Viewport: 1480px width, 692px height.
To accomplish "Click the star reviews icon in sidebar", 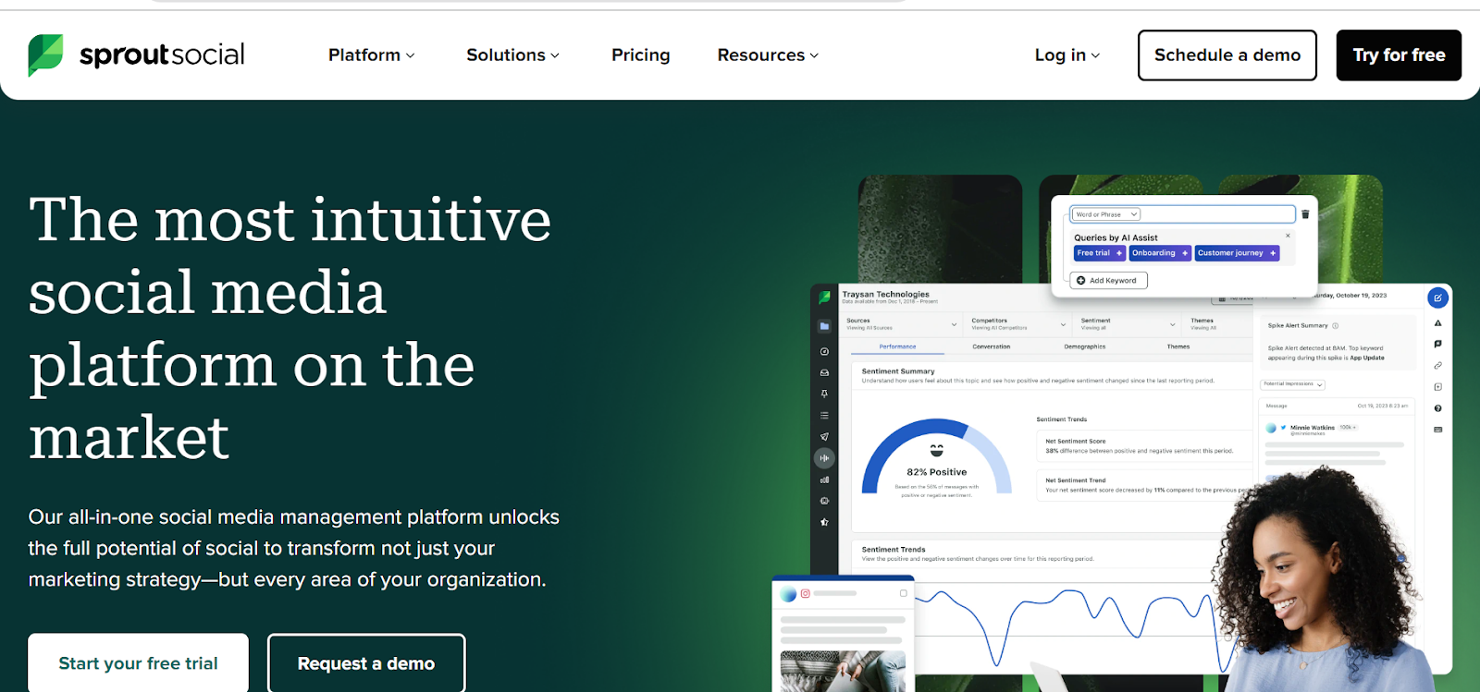I will pos(824,522).
